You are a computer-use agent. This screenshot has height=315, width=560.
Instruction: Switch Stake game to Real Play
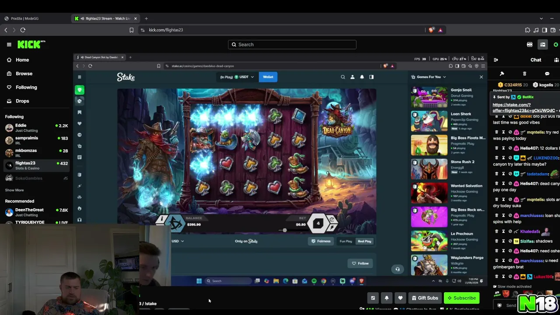click(x=364, y=241)
